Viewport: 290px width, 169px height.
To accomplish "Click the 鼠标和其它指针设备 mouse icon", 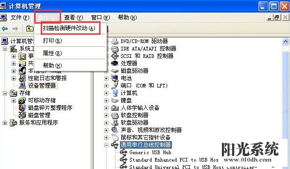I will click(115, 138).
